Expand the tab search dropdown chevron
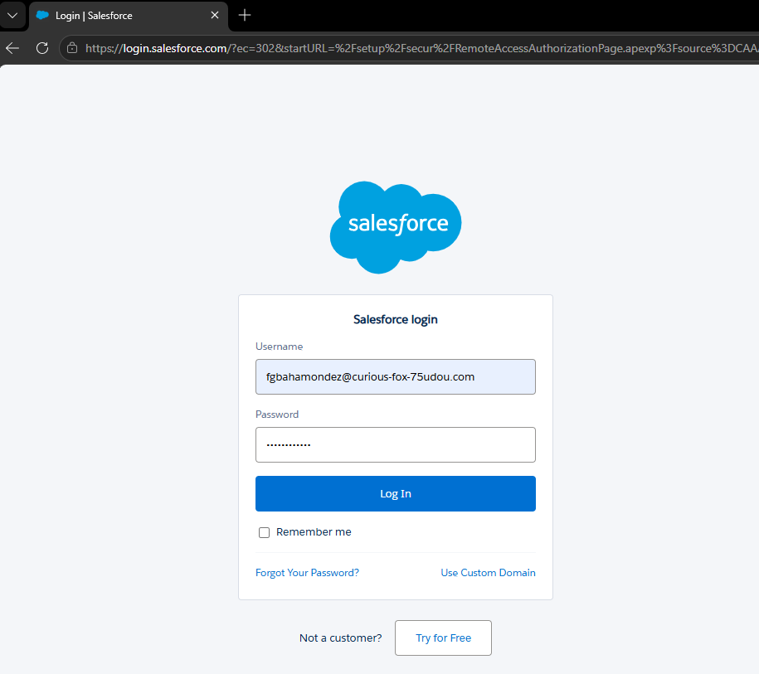This screenshot has width=759, height=674. click(12, 16)
